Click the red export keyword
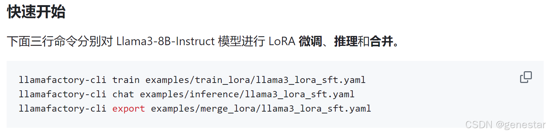 pyautogui.click(x=129, y=109)
